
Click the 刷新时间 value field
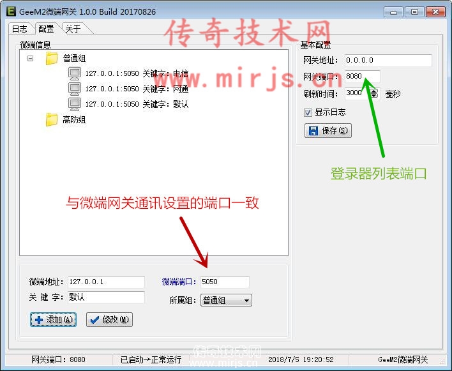tap(357, 93)
